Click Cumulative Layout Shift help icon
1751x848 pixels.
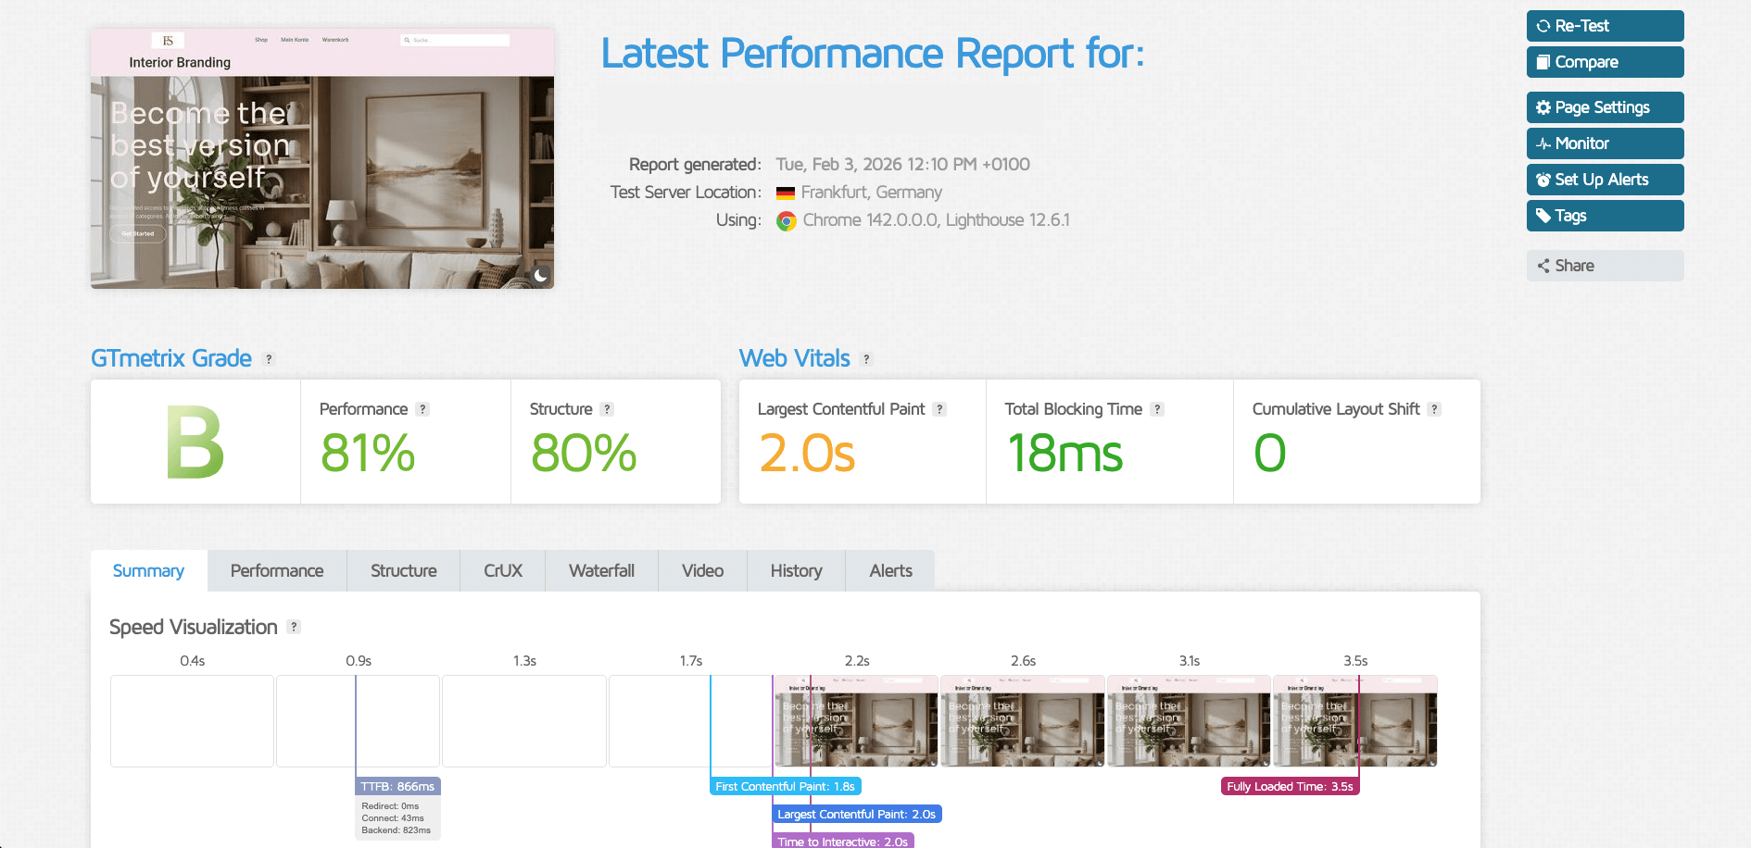click(x=1434, y=409)
